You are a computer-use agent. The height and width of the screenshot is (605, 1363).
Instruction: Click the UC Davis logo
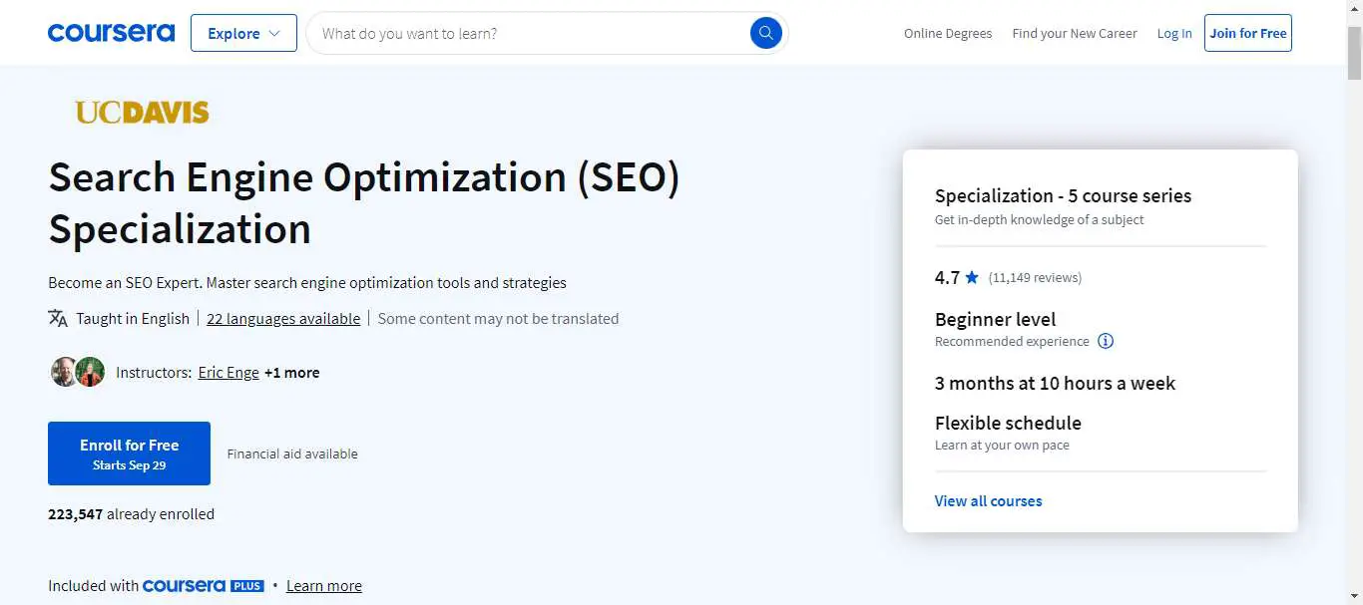tap(142, 113)
